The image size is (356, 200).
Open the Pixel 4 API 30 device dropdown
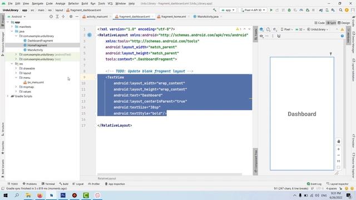(x=253, y=10)
